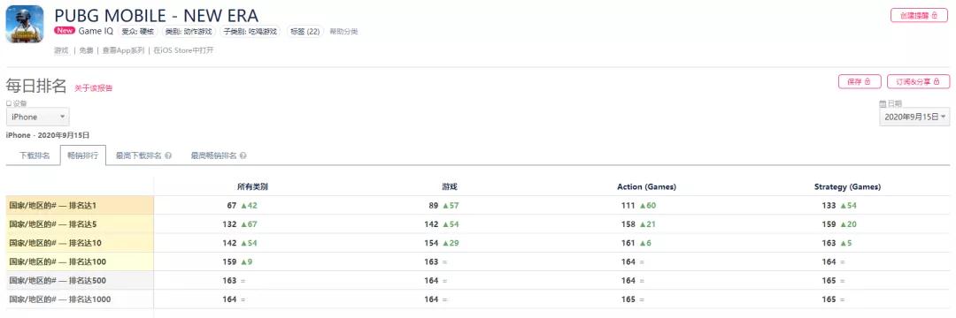
Task: Click the 订阅&分享 subscribe and share button
Action: 918,81
